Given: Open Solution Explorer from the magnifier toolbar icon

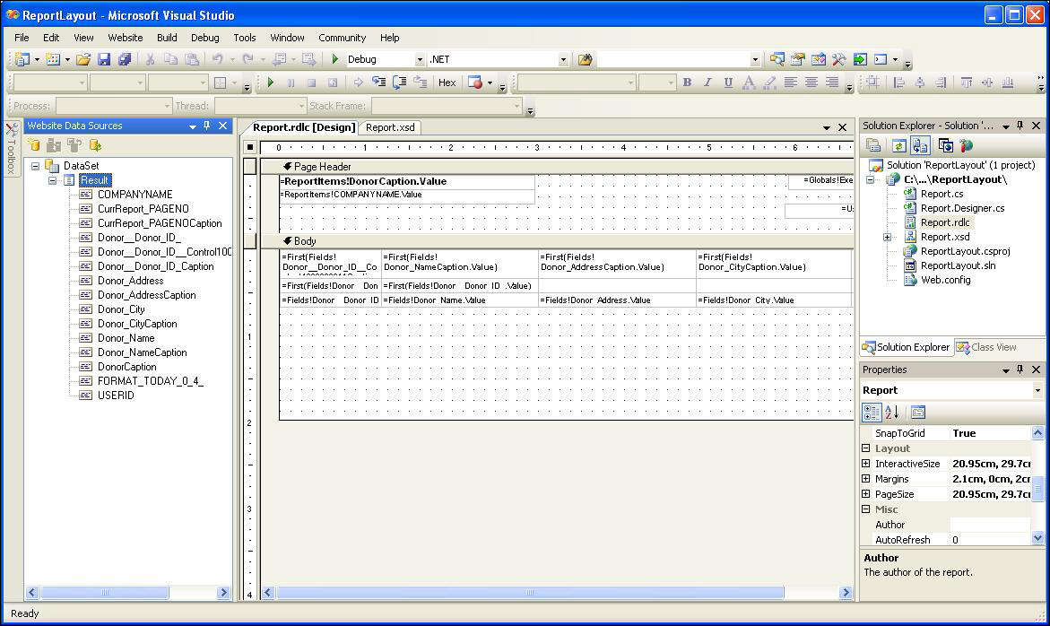Looking at the screenshot, I should click(777, 59).
